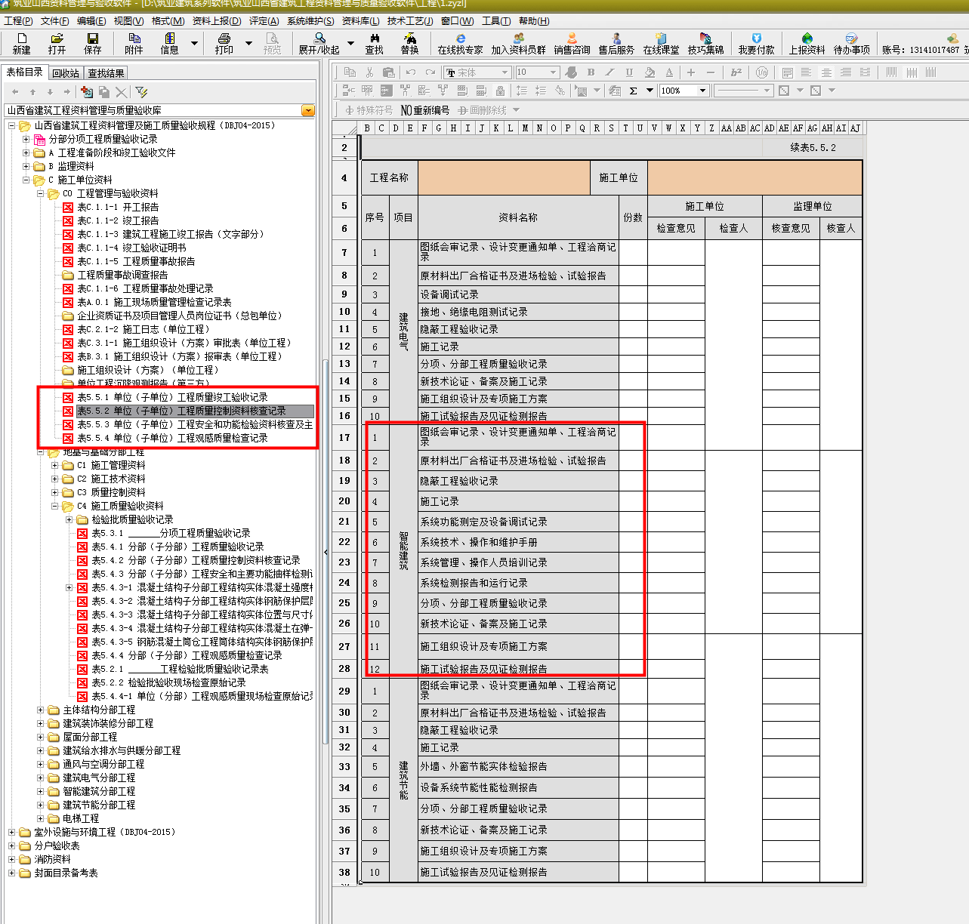Viewport: 969px width, 924px height.
Task: Open 技巧集锦 tips collection
Action: click(x=705, y=43)
